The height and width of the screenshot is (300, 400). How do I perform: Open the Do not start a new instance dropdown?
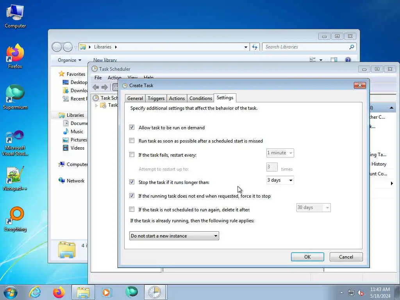[174, 236]
